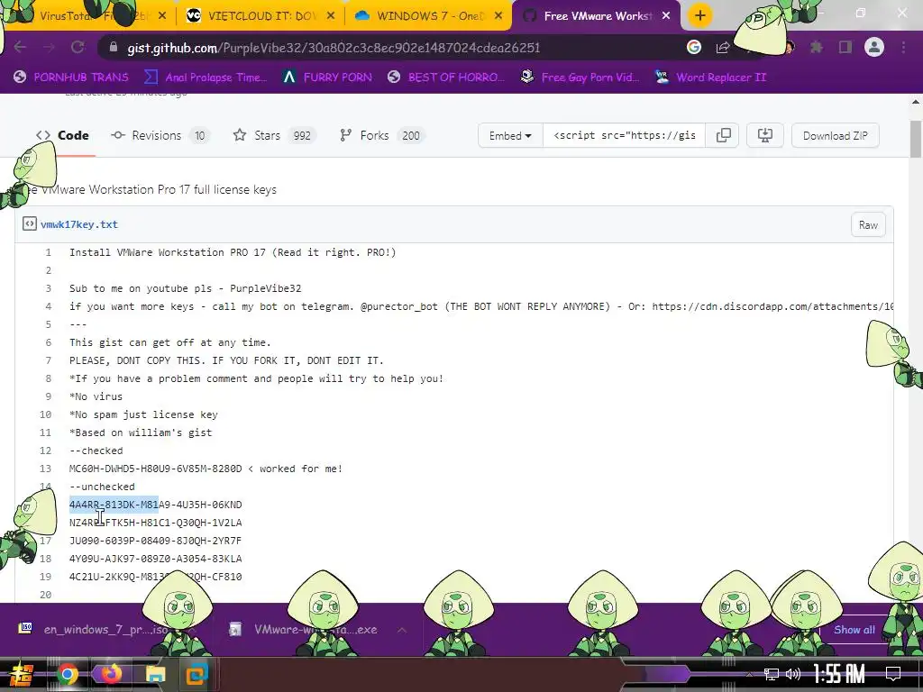
Task: Click the '--unchecked' line
Action: 102,487
